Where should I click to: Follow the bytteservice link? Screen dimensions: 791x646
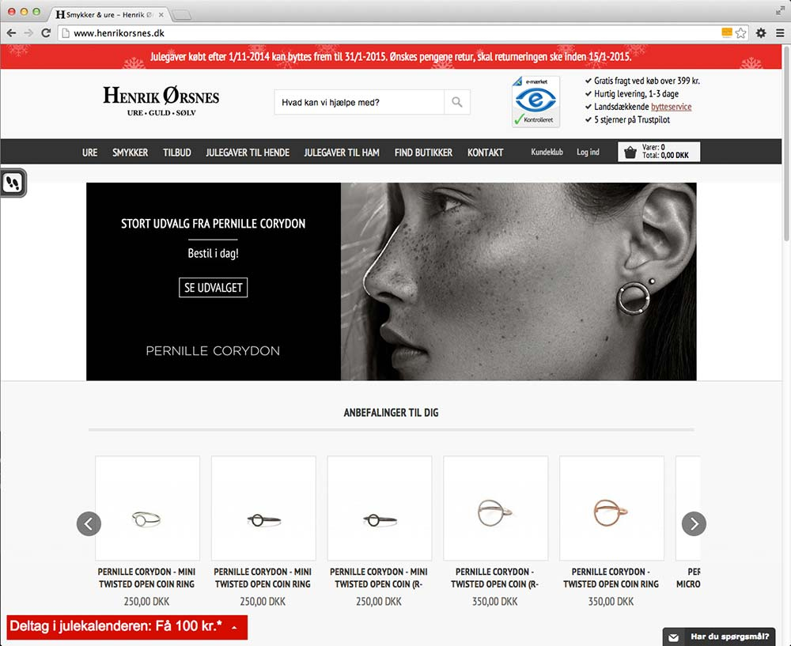pos(671,107)
